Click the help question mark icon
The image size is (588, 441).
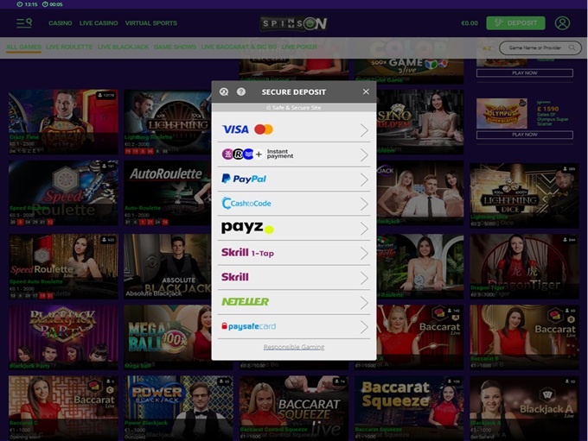241,91
